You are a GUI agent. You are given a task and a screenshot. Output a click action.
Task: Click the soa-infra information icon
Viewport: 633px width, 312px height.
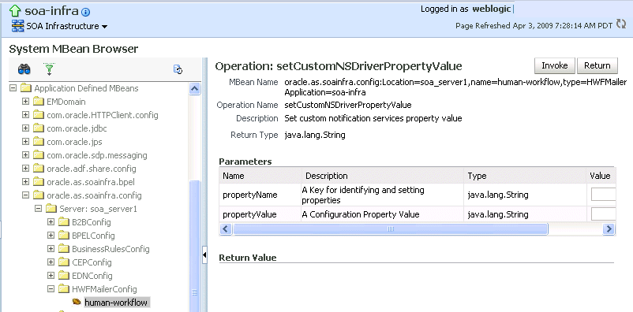pyautogui.click(x=85, y=12)
